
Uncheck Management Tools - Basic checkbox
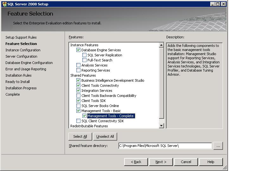(78, 111)
